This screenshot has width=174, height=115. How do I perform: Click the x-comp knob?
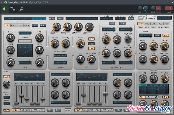[x=143, y=79]
